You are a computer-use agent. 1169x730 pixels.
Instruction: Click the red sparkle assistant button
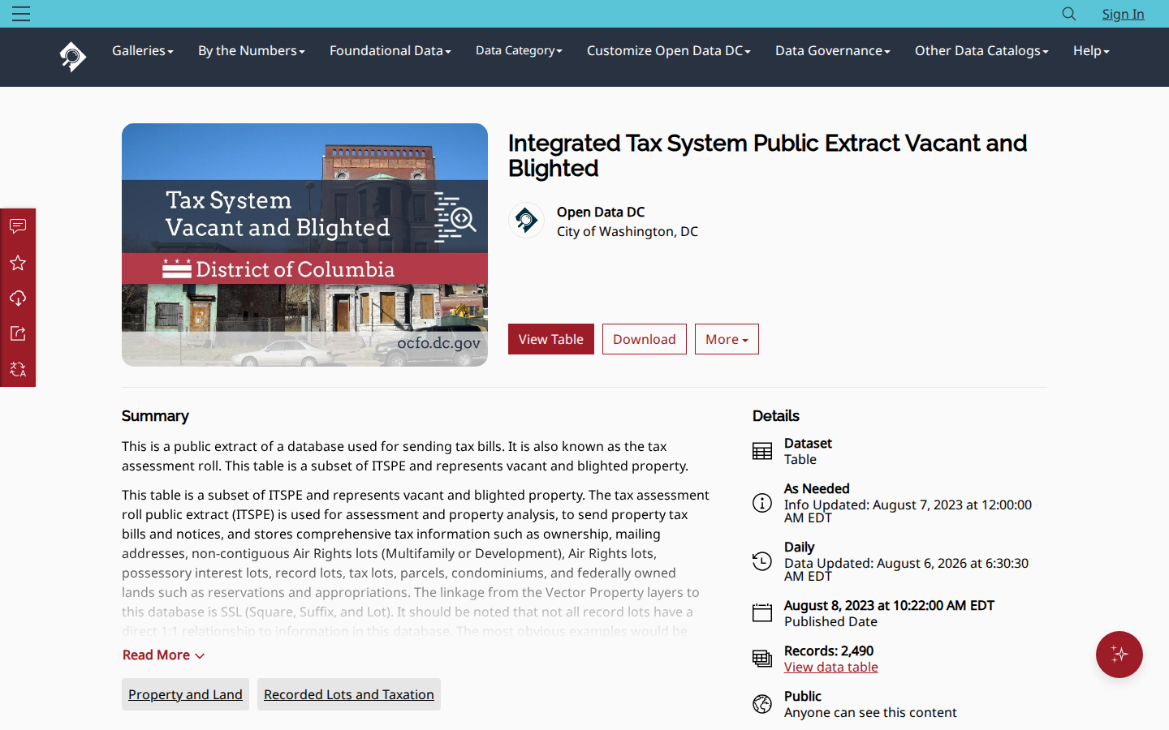pyautogui.click(x=1119, y=655)
